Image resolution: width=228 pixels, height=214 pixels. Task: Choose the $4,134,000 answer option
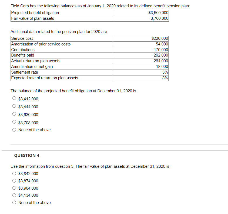click(x=14, y=195)
